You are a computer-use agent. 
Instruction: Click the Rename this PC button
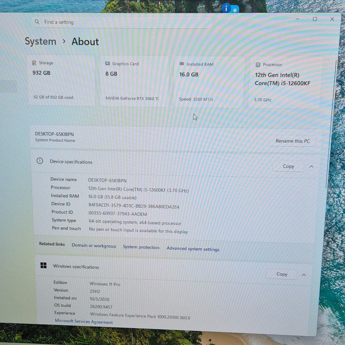pyautogui.click(x=293, y=141)
